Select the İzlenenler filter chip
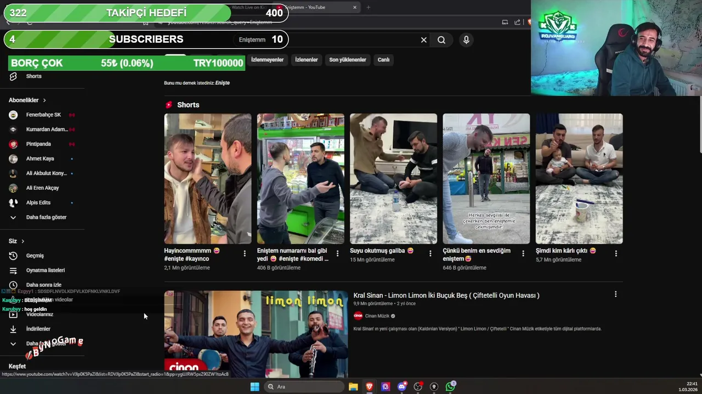702x394 pixels. click(306, 60)
